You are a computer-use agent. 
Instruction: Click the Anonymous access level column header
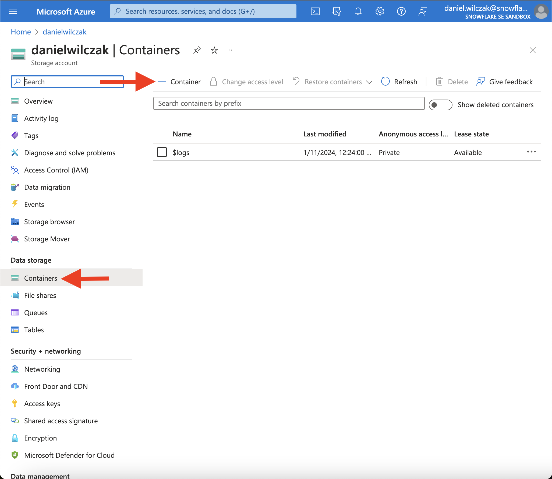pyautogui.click(x=413, y=134)
